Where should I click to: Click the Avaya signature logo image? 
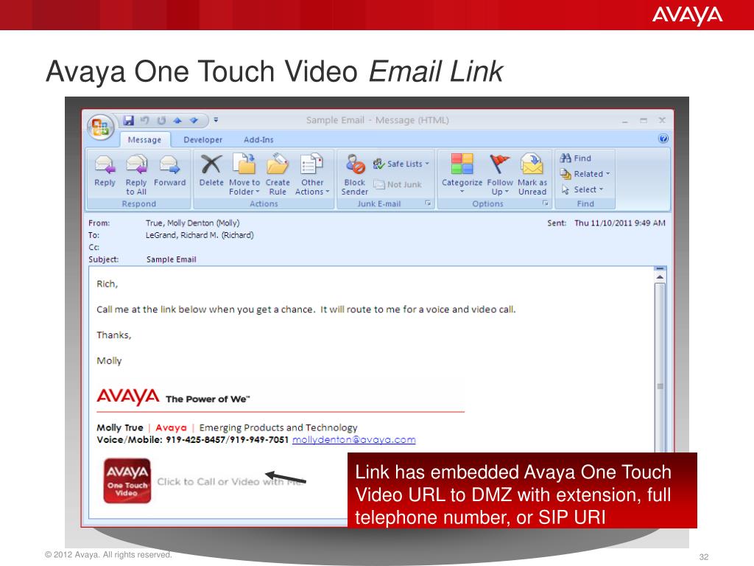tap(127, 397)
